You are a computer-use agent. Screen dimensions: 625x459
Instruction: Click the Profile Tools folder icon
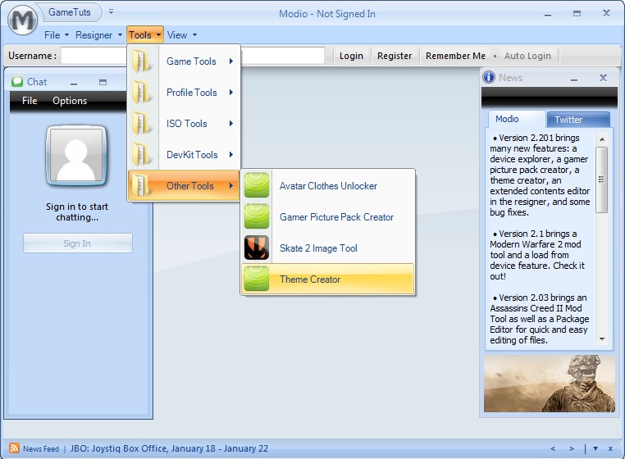pos(142,92)
